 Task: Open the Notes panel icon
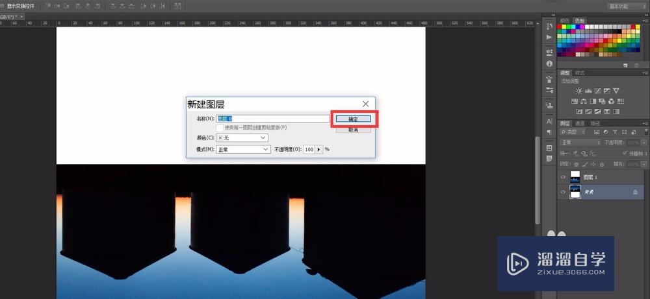coord(550,158)
